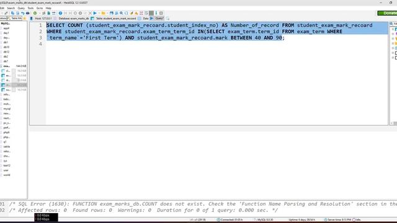Click the warning triangle toolbar icon
Image resolution: width=397 pixels, height=223 pixels.
(x=136, y=13)
